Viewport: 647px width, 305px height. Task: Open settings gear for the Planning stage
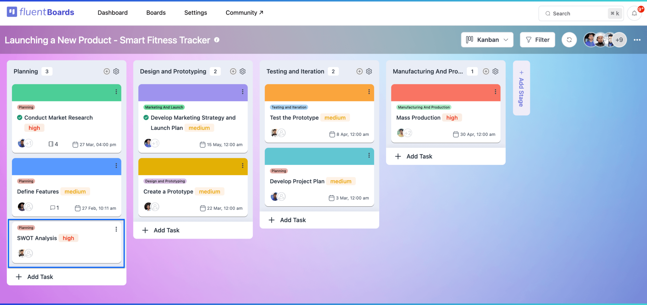[x=116, y=71]
